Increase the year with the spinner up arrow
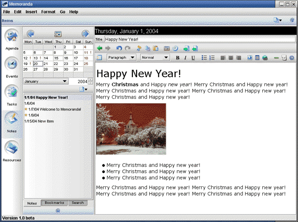The image size is (298, 222). (91, 80)
